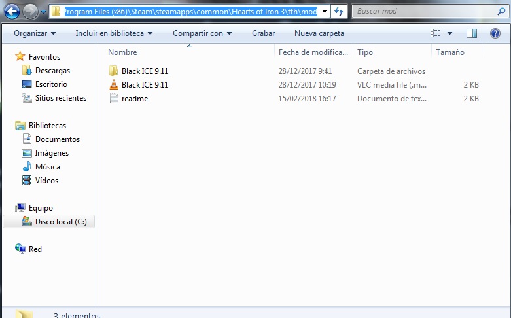
Task: Click the greyed Forward arrow button
Action: click(30, 12)
